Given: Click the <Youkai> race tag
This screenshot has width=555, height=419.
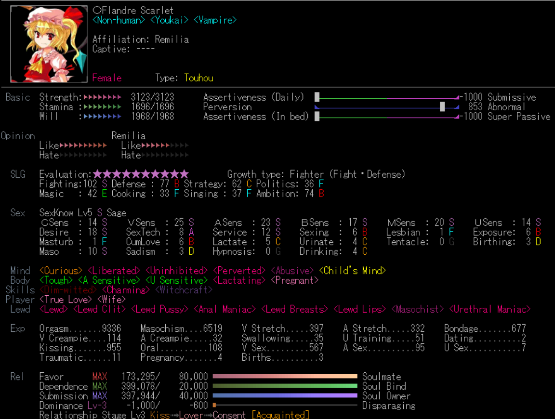Looking at the screenshot, I should point(169,20).
